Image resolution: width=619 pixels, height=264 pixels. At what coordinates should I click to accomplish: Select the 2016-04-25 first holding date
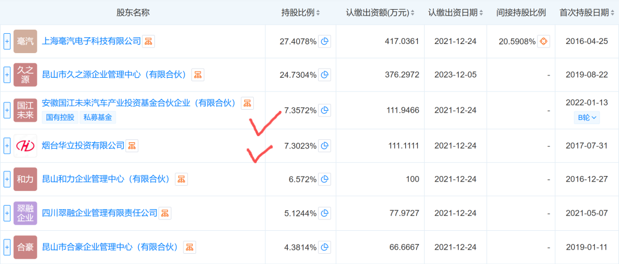[x=587, y=41]
